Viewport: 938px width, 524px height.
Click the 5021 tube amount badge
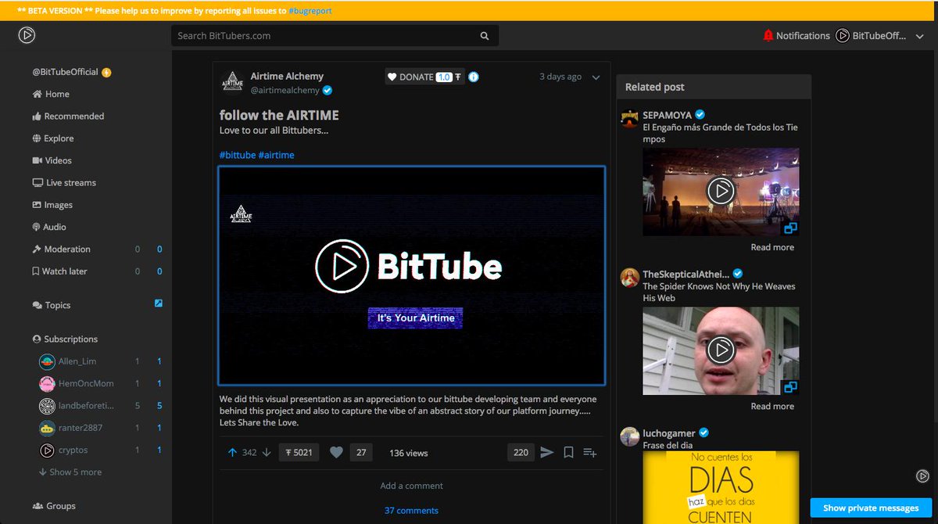coord(299,452)
